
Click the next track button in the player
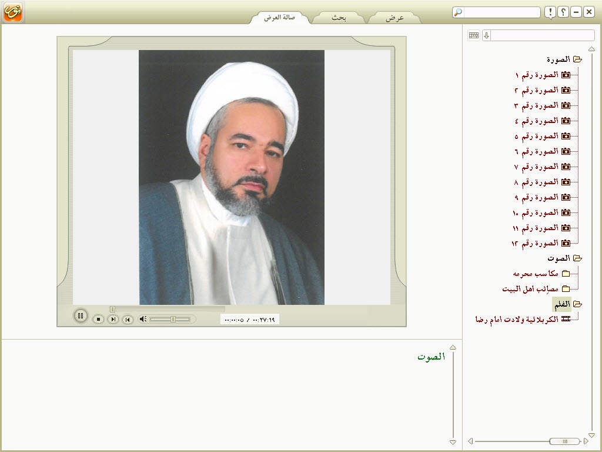click(x=113, y=320)
